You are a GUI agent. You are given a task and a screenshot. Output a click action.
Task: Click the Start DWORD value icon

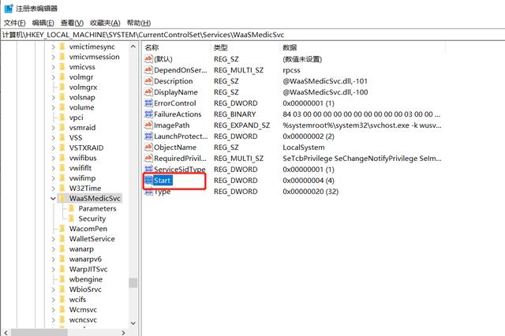click(148, 181)
